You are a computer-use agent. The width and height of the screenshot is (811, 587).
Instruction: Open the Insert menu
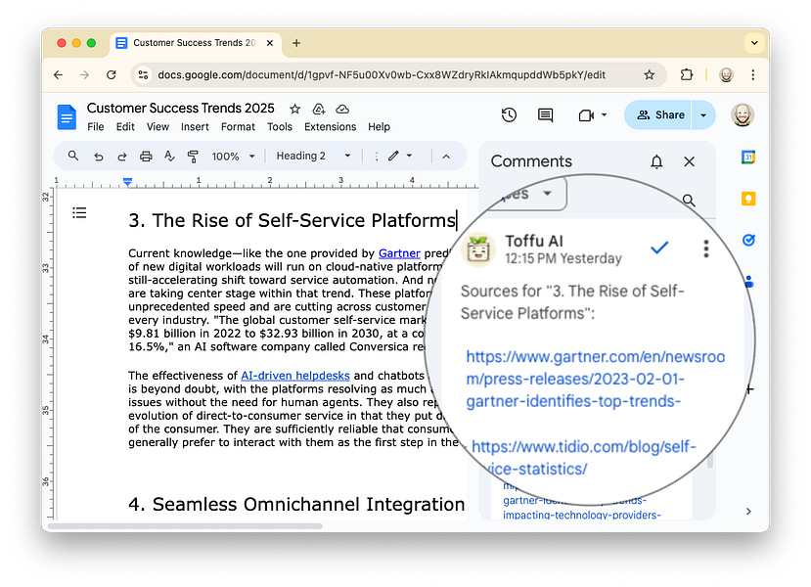(x=195, y=127)
